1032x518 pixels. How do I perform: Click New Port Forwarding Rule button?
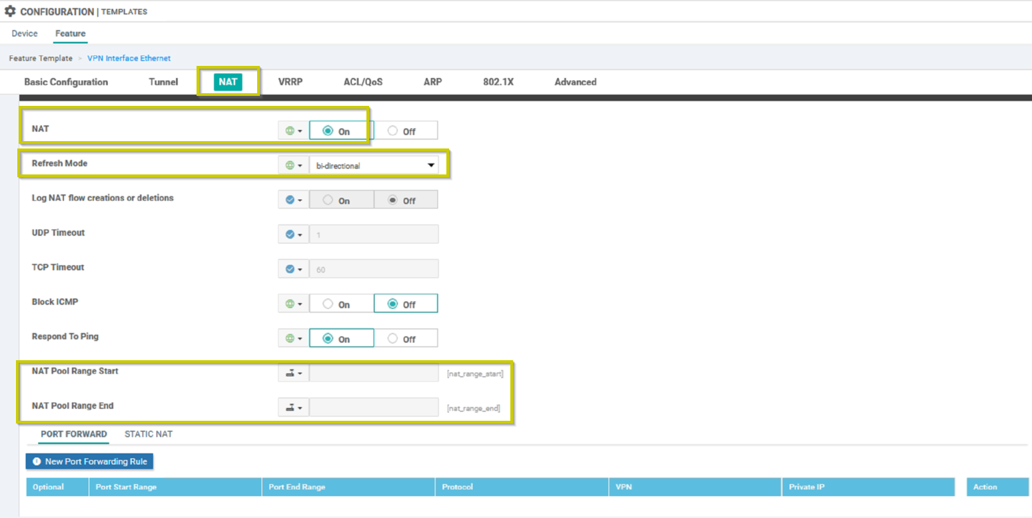pos(89,461)
